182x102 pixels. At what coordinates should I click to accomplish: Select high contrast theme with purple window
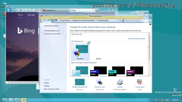135,71
